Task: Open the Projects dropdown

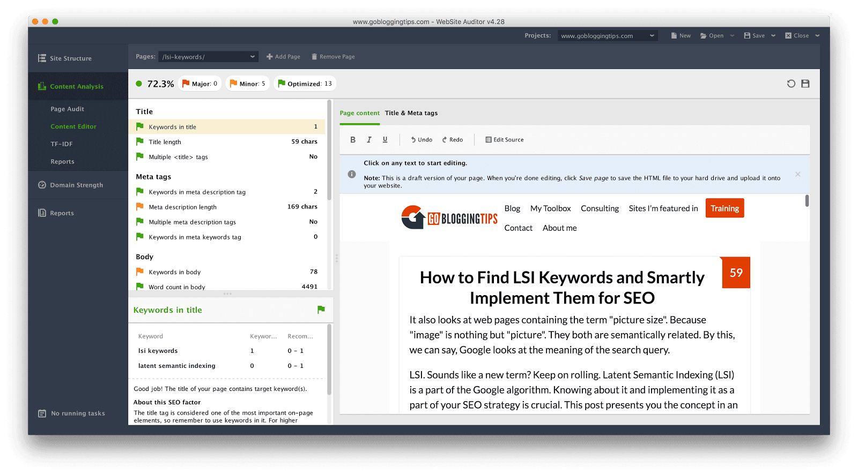Action: click(608, 36)
